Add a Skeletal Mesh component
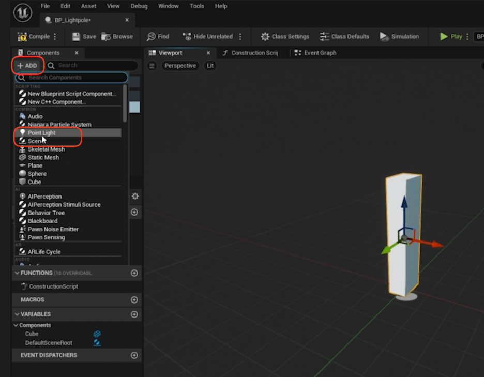Image resolution: width=484 pixels, height=377 pixels. [x=68, y=149]
